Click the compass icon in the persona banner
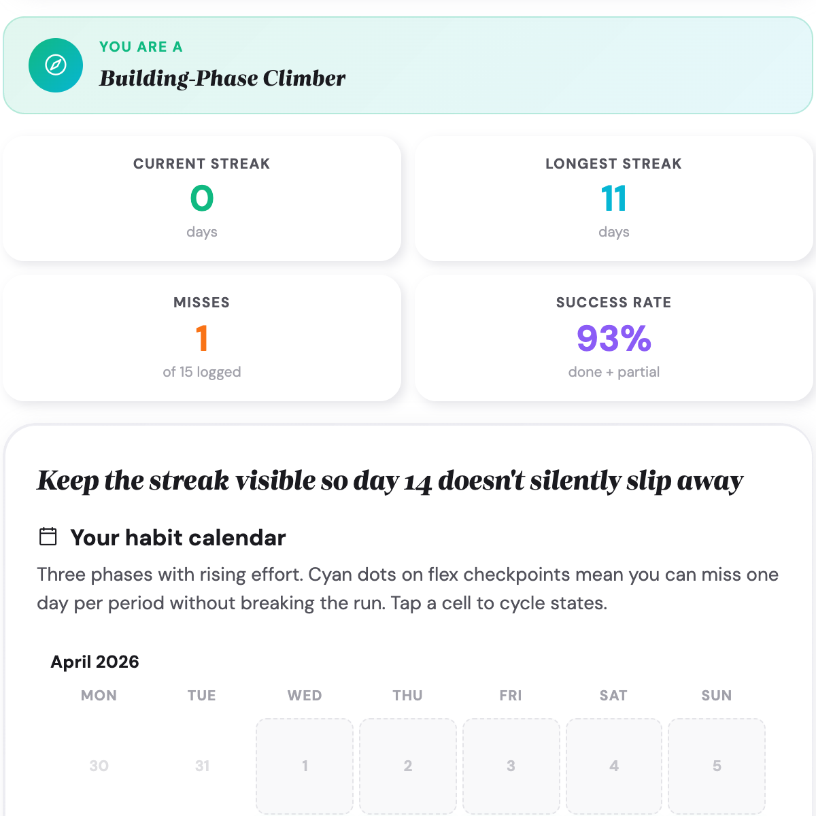Image resolution: width=816 pixels, height=816 pixels. 56,65
